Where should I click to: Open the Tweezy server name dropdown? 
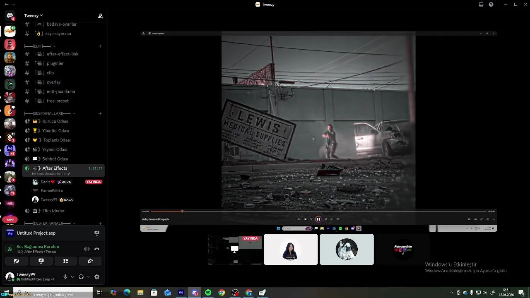(34, 16)
